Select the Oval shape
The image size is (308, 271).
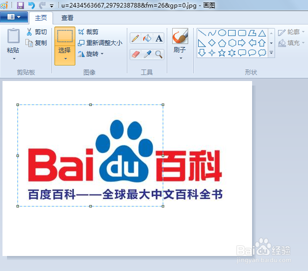point(222,33)
